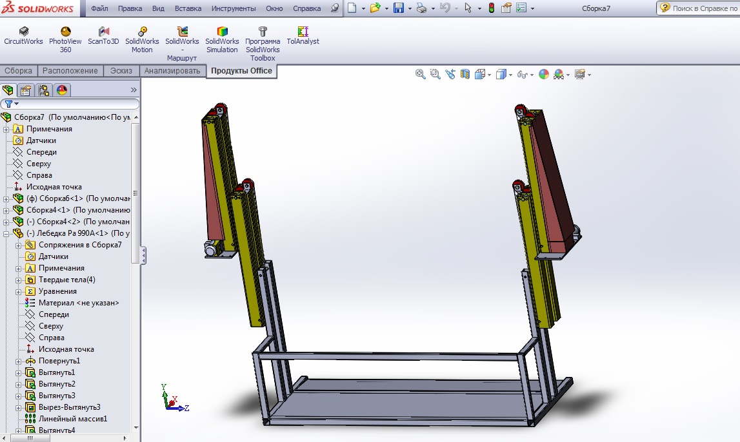Switch to the Анализировать tab
740x442 pixels.
[x=172, y=71]
